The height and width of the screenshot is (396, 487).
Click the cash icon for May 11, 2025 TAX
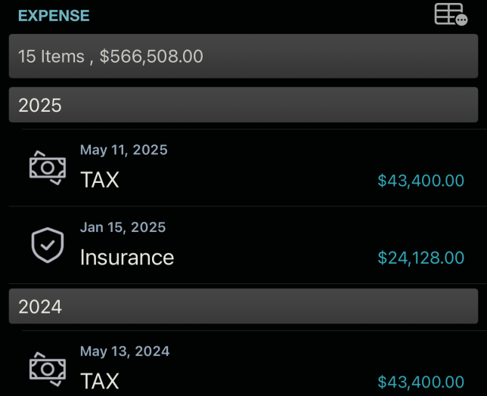(x=47, y=167)
